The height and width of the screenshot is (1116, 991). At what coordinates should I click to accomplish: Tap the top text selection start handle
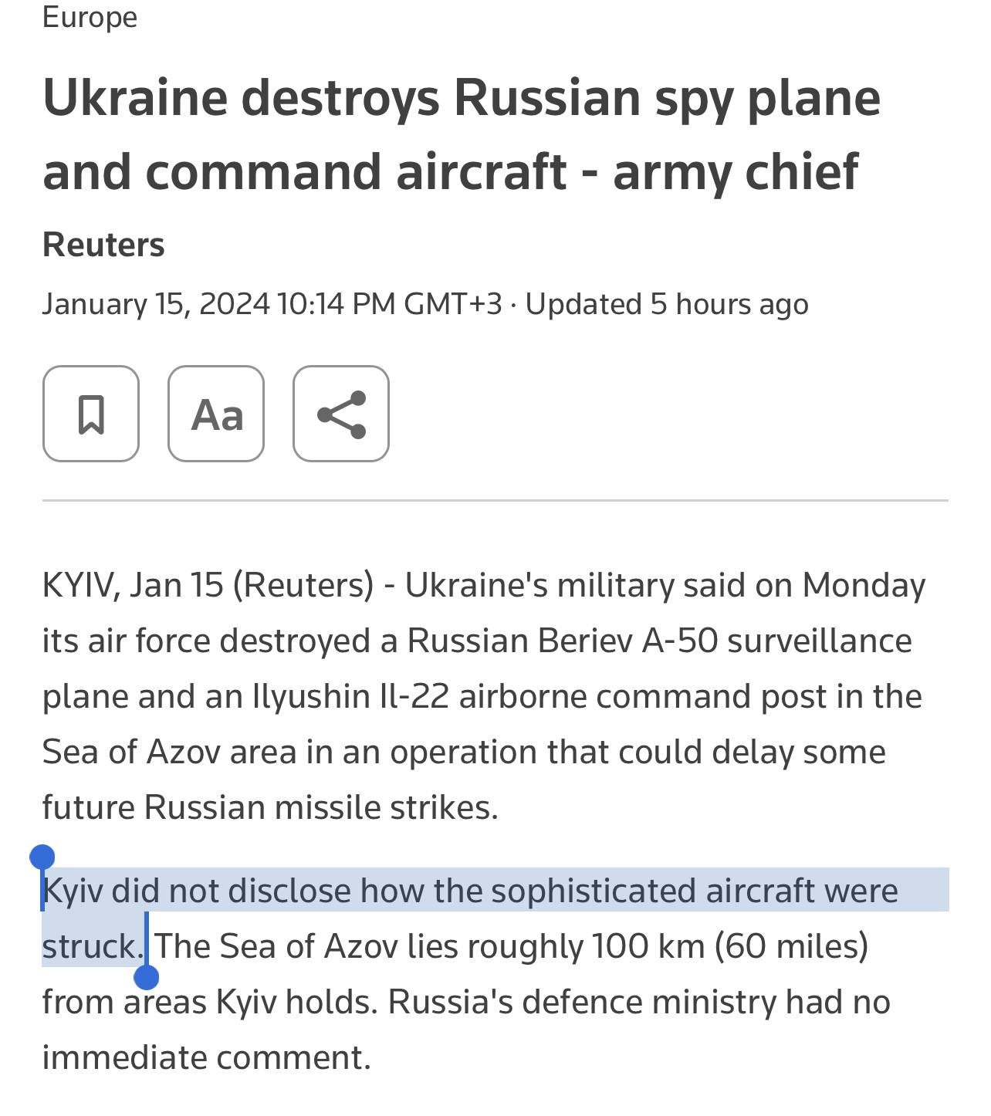(42, 857)
